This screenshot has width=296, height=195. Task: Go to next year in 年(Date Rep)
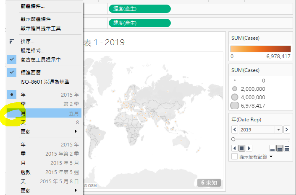click(287, 129)
